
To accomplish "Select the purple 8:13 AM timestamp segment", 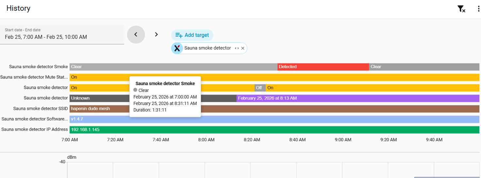I will [358, 98].
